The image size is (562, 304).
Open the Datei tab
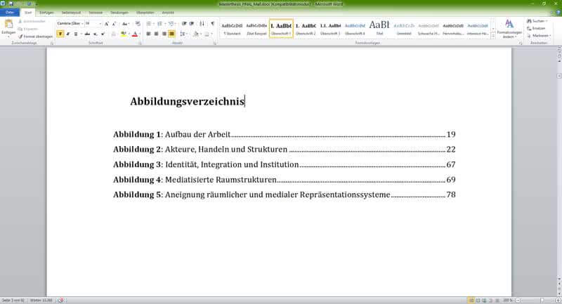[x=10, y=13]
